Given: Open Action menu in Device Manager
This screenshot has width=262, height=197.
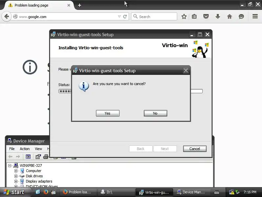Looking at the screenshot, I should [25, 149].
